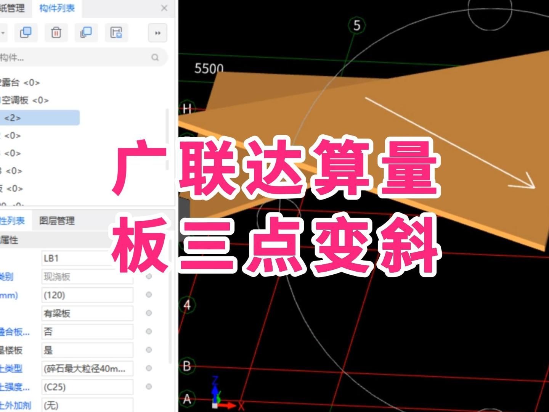Click the 现浇板 category field
Image resolution: width=549 pixels, height=412 pixels.
click(x=87, y=277)
